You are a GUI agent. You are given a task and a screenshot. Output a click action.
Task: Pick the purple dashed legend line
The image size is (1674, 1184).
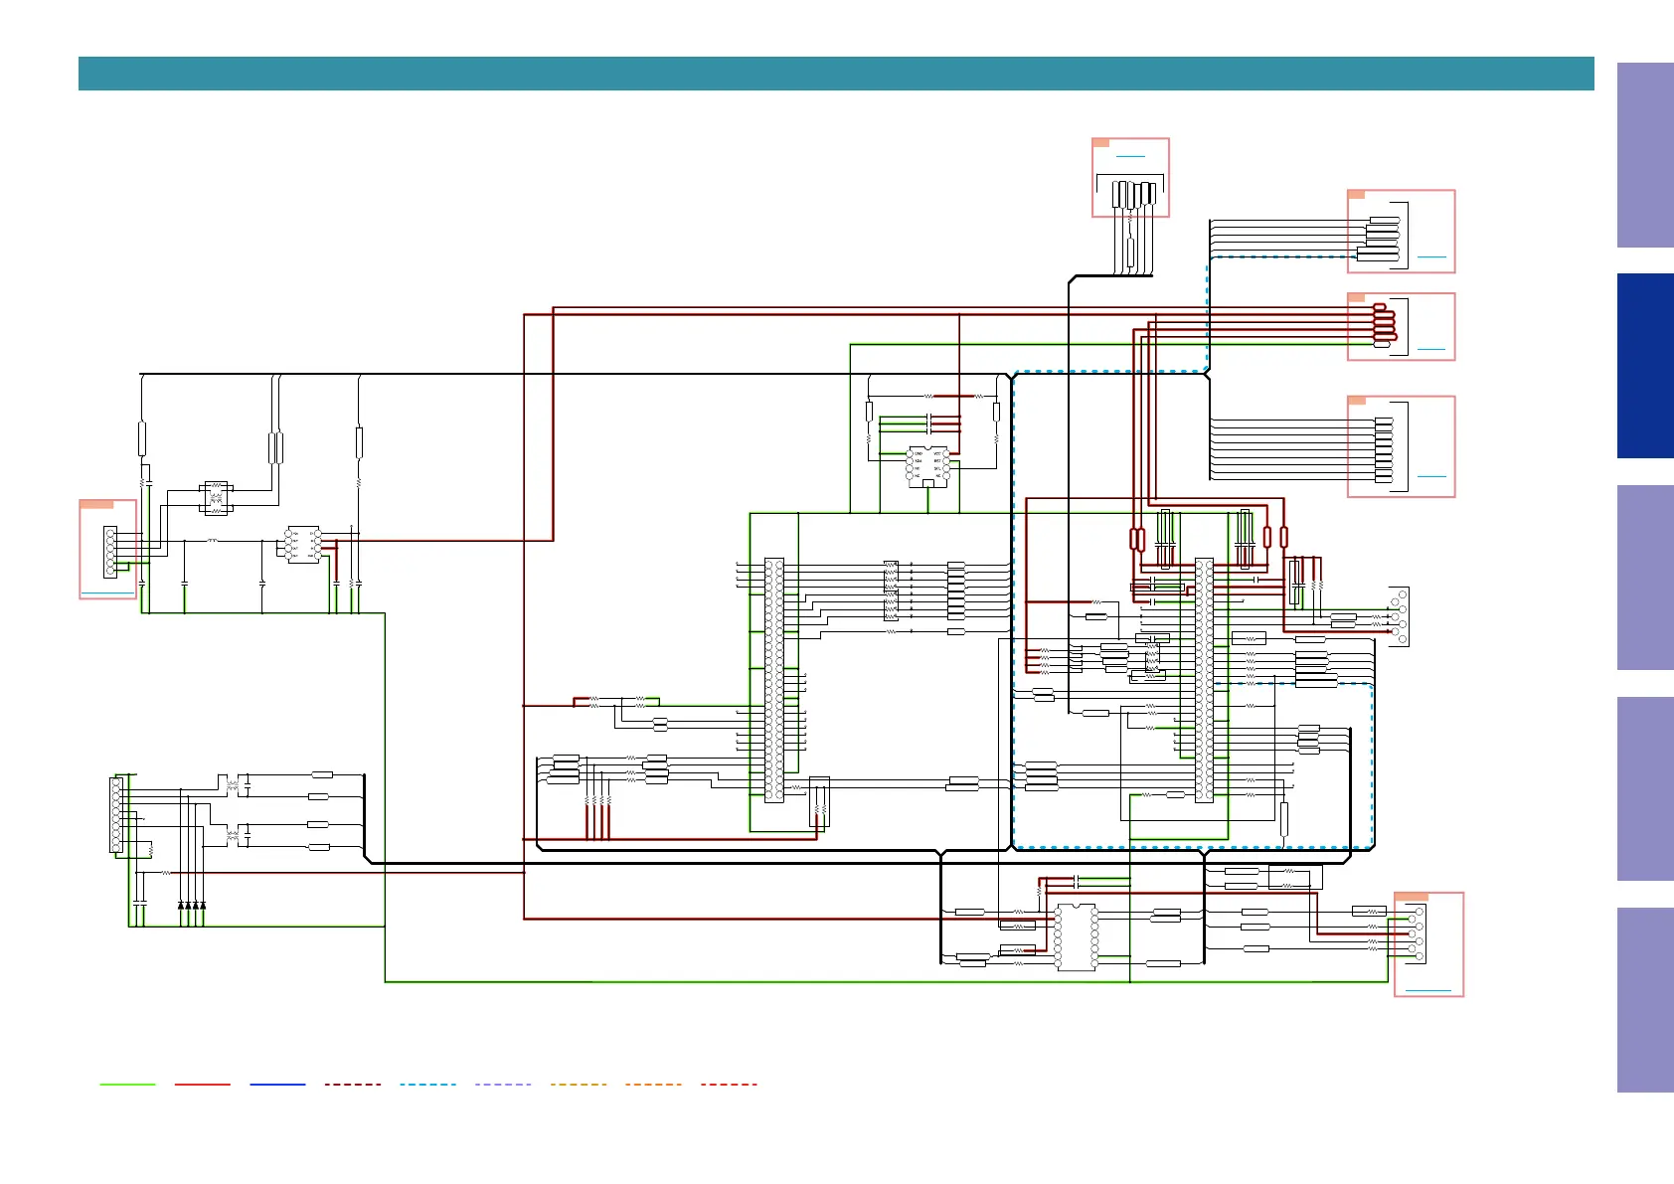[x=503, y=1084]
